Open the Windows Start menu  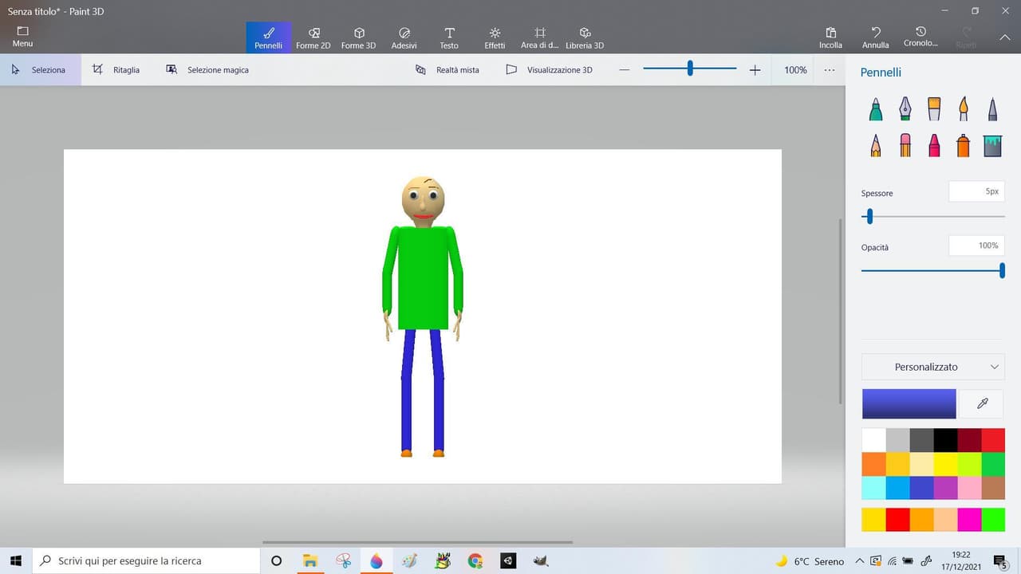pos(16,561)
